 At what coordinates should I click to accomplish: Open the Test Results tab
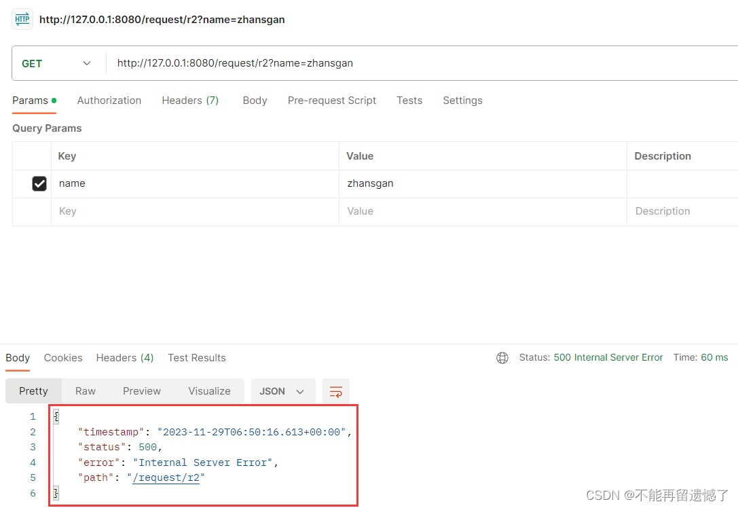[197, 358]
